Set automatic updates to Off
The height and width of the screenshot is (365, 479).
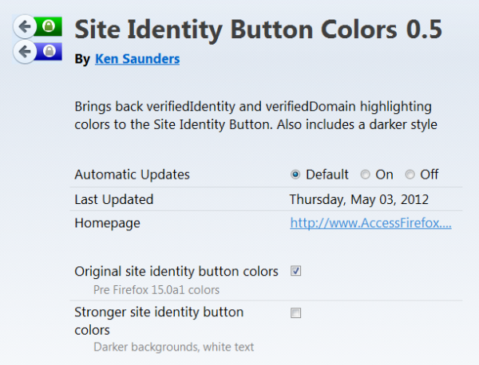pyautogui.click(x=410, y=175)
